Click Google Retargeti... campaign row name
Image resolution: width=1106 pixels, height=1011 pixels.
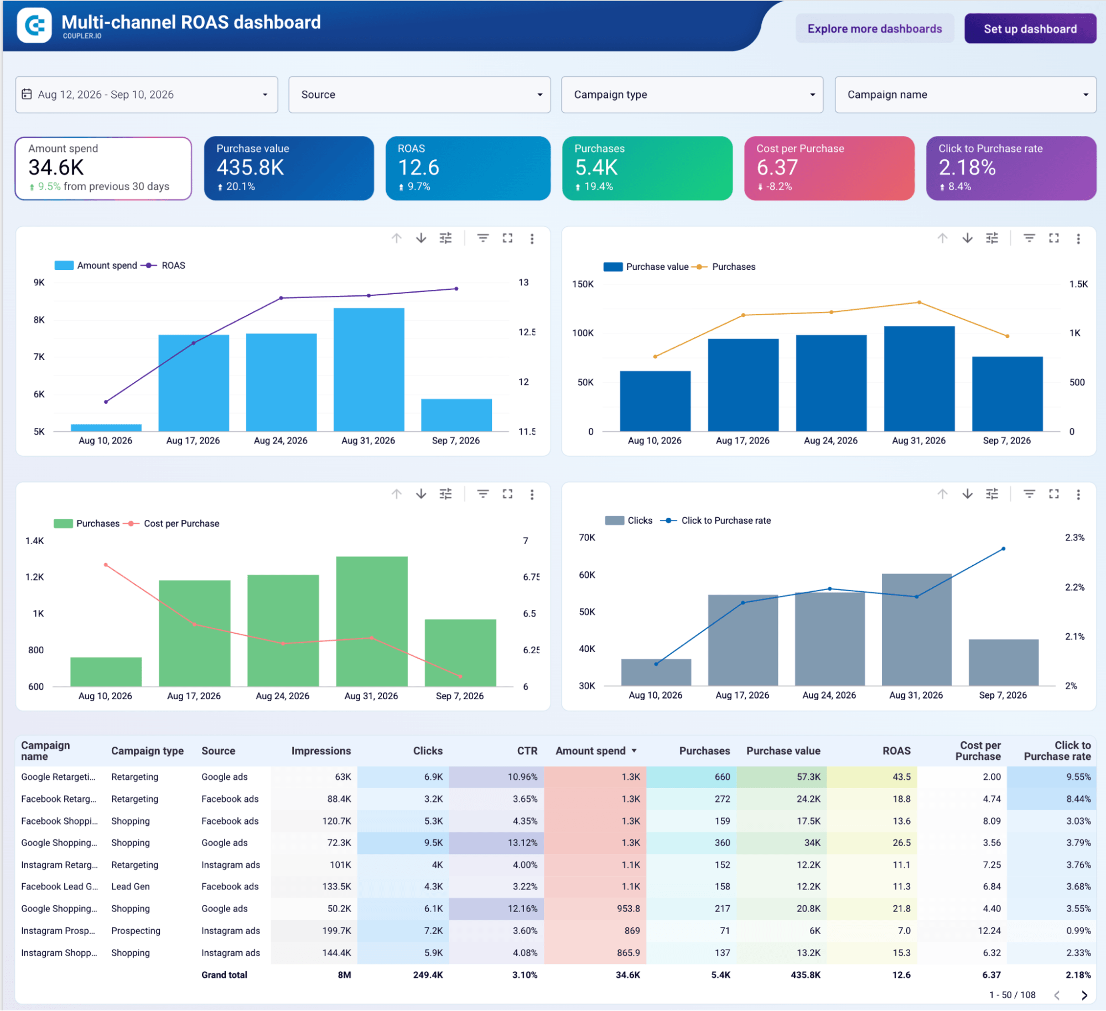tap(58, 777)
